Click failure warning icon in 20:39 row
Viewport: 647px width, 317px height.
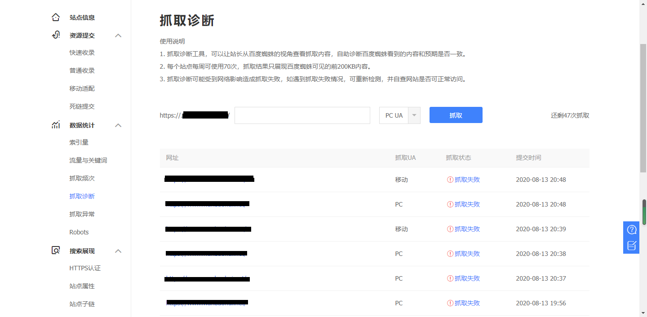450,229
